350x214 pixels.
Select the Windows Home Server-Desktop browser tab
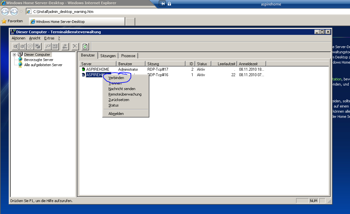pos(77,21)
